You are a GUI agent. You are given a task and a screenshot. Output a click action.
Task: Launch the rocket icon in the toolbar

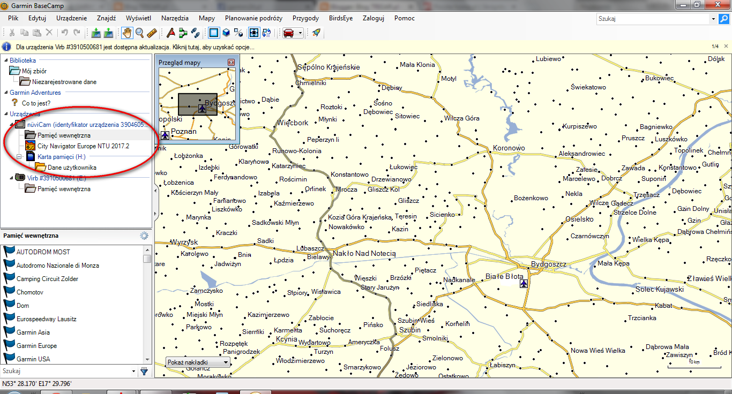[x=317, y=33]
